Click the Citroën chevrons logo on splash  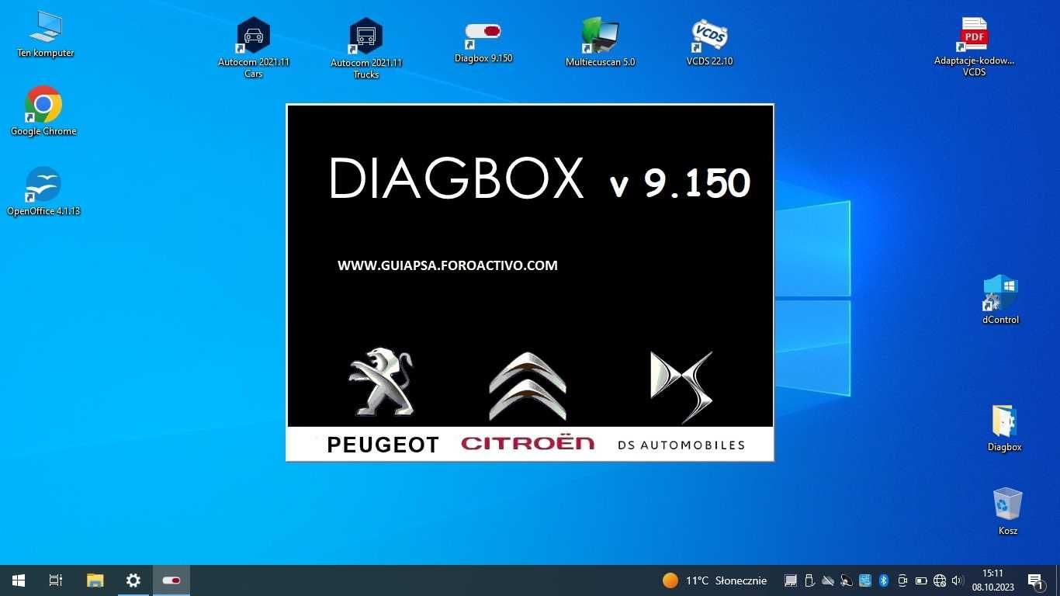click(528, 386)
